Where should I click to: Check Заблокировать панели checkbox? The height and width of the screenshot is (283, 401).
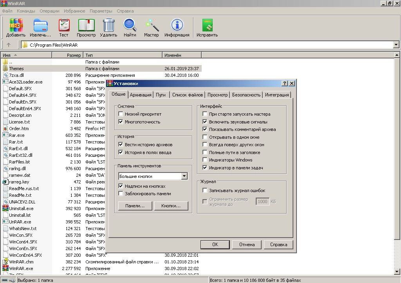tap(121, 194)
